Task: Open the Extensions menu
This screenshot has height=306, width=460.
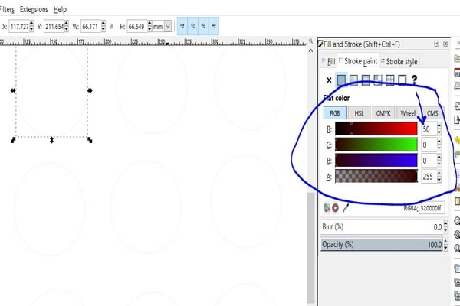Action: 34,9
